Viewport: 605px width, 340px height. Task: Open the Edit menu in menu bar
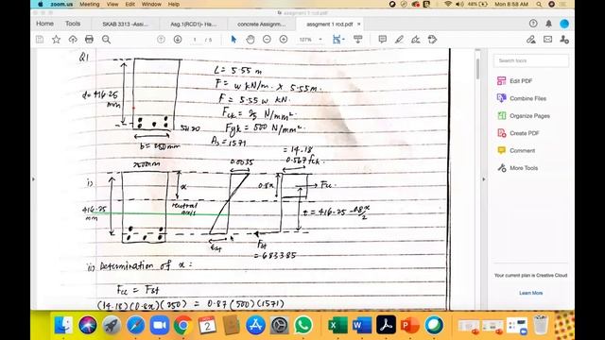coord(130,4)
